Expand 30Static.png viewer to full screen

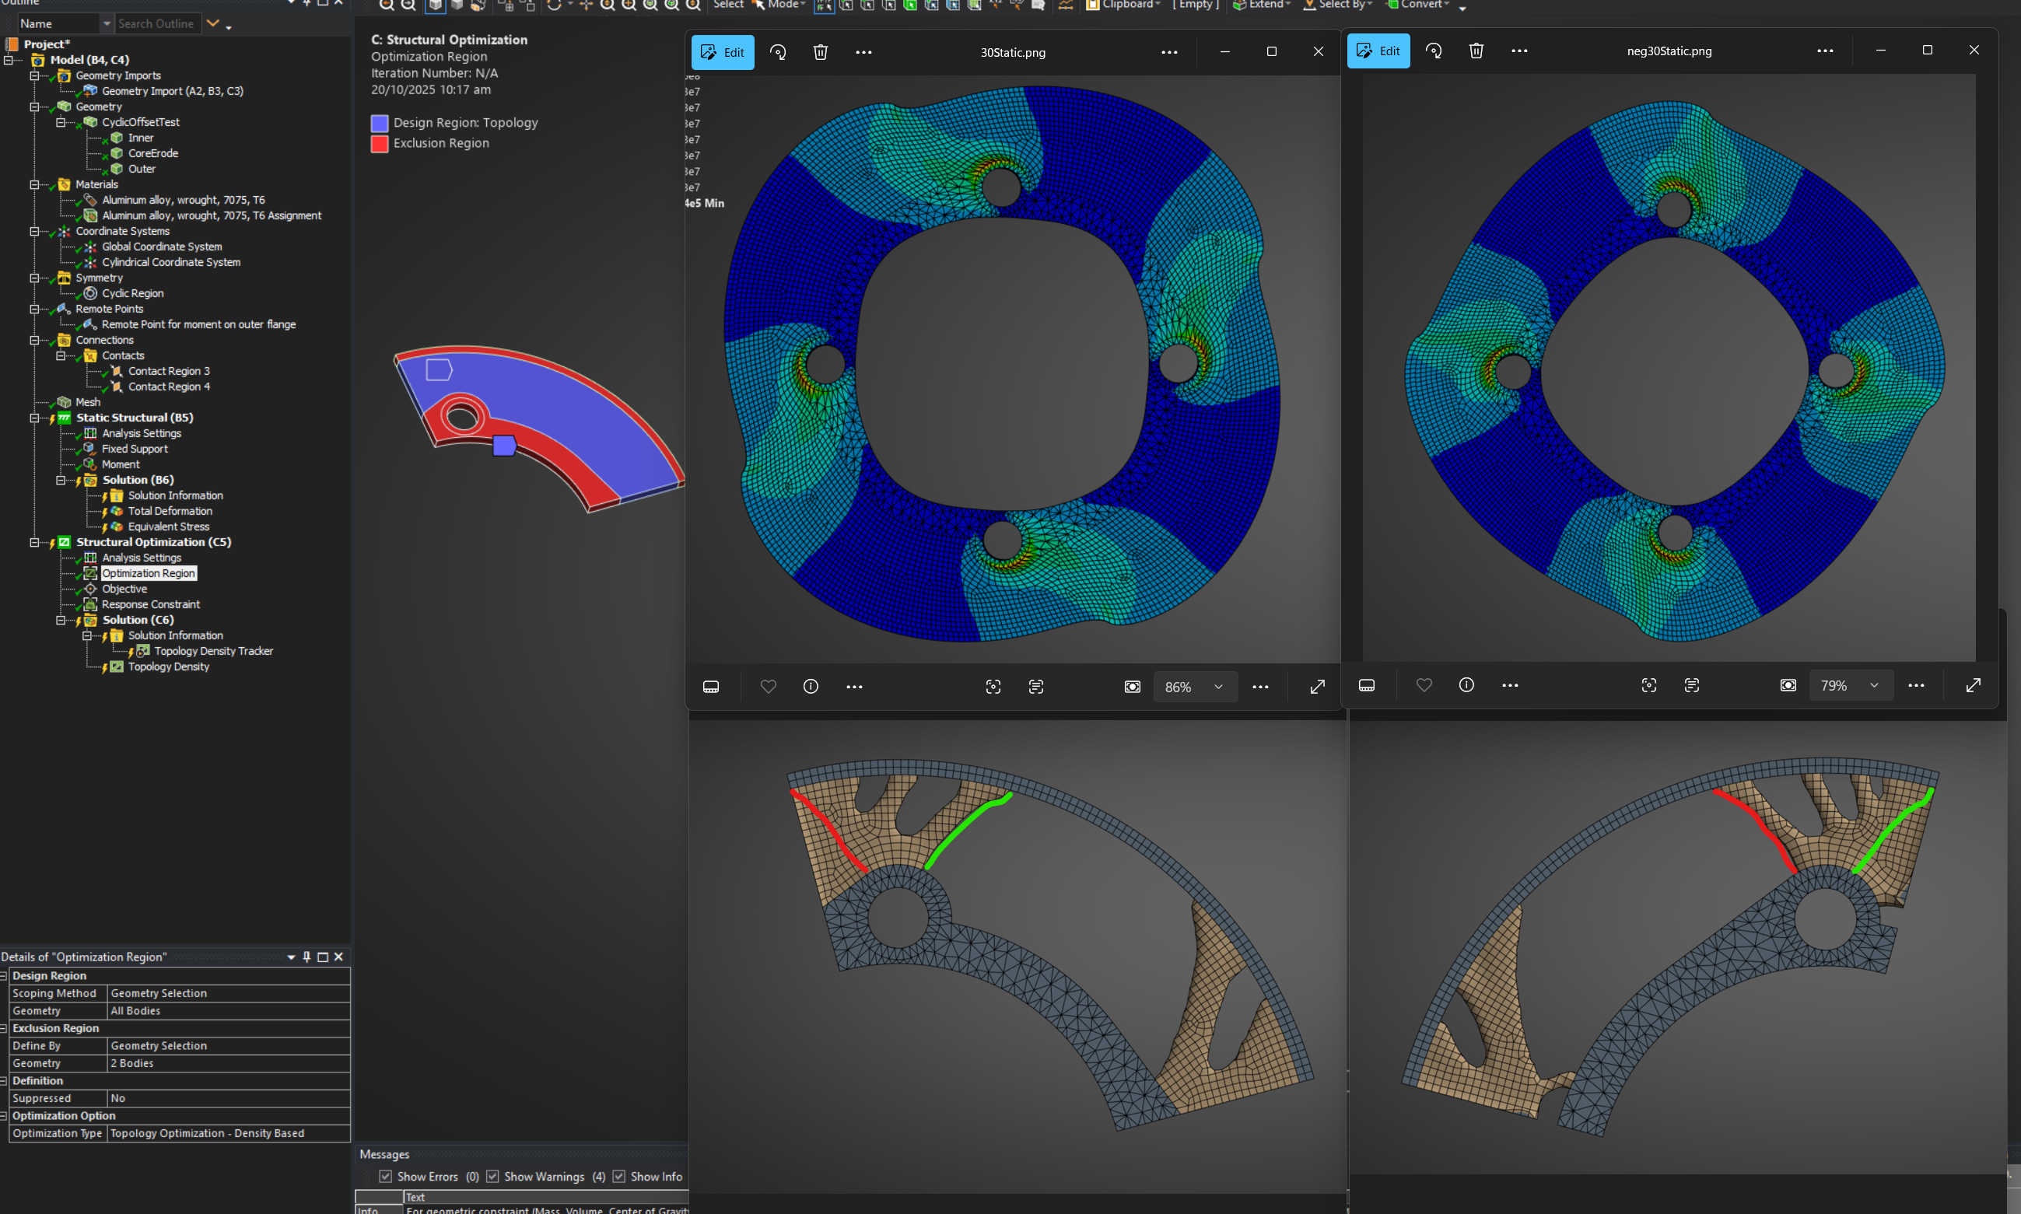click(1316, 687)
